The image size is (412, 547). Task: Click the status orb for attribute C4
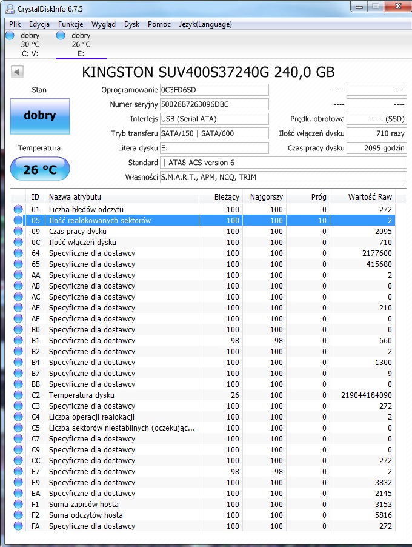pyautogui.click(x=18, y=417)
